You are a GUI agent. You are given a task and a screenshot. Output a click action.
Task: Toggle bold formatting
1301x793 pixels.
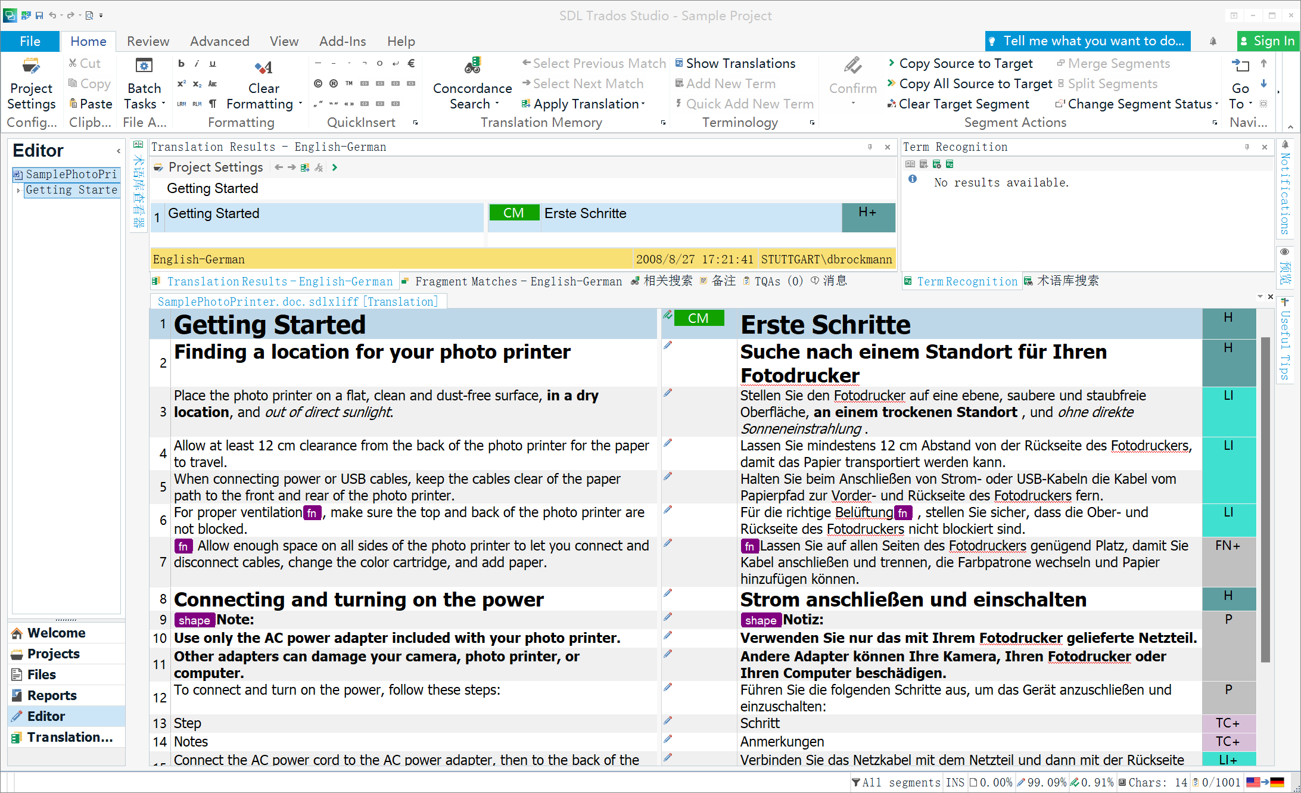click(x=182, y=63)
